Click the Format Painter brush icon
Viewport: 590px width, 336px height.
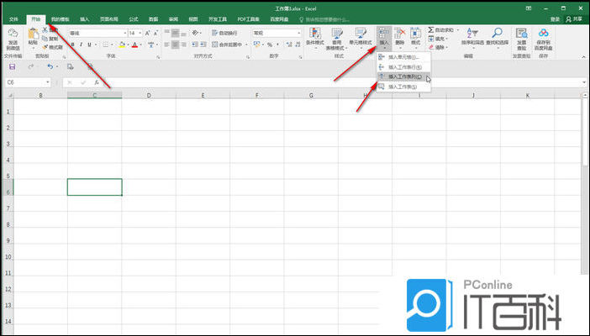click(45, 47)
